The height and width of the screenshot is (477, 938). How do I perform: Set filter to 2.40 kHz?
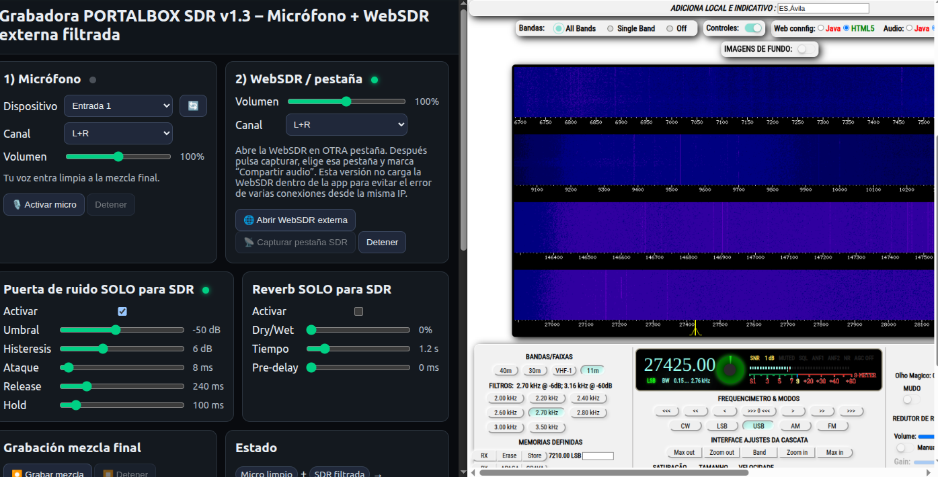coord(588,398)
